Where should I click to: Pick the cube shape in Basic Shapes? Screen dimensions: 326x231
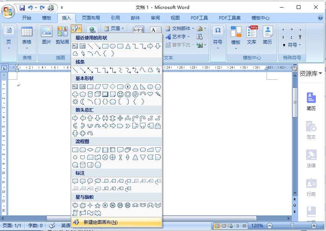coord(98,94)
